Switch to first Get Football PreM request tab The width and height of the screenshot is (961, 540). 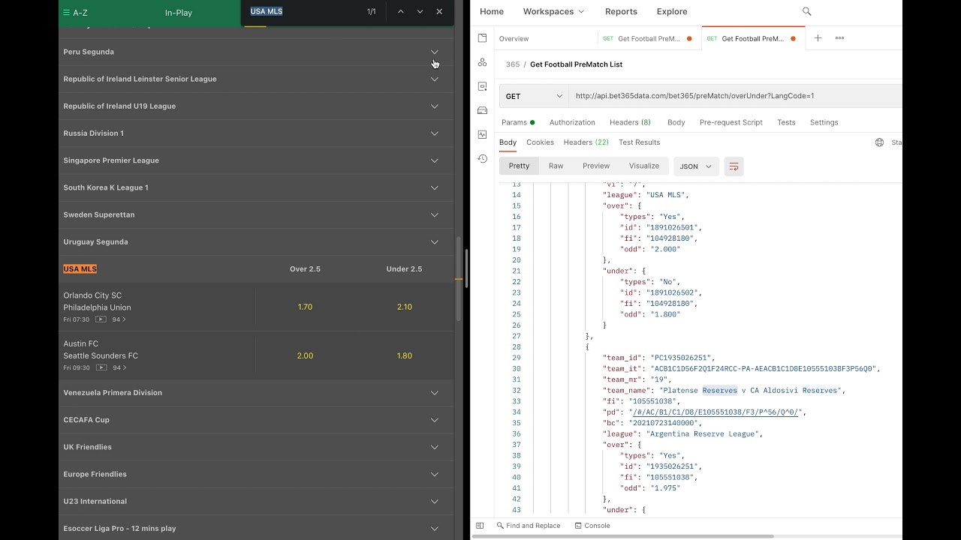pyautogui.click(x=649, y=38)
